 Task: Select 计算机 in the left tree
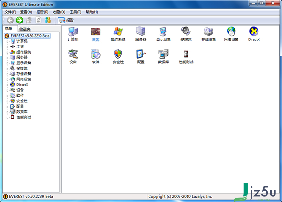[x=22, y=41]
